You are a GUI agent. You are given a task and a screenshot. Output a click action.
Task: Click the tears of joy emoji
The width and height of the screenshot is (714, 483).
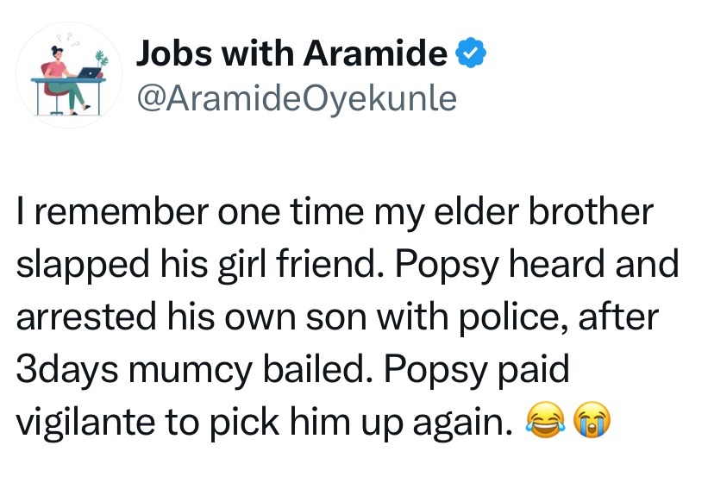click(542, 422)
